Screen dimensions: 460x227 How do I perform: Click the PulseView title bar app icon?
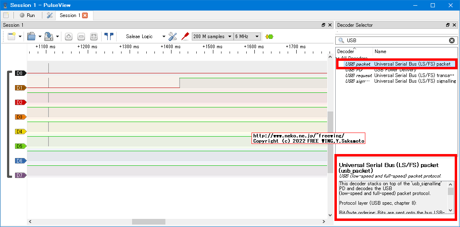tap(5, 5)
